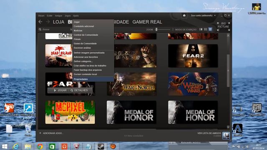Viewport: 267px width, 150px height.
Task: Click the taskbar clock and date
Action: click(x=258, y=147)
